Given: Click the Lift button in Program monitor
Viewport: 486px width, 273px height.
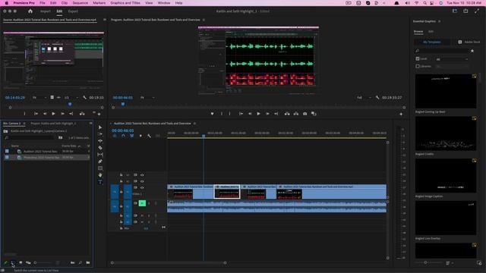Looking at the screenshot, I should tap(287, 114).
